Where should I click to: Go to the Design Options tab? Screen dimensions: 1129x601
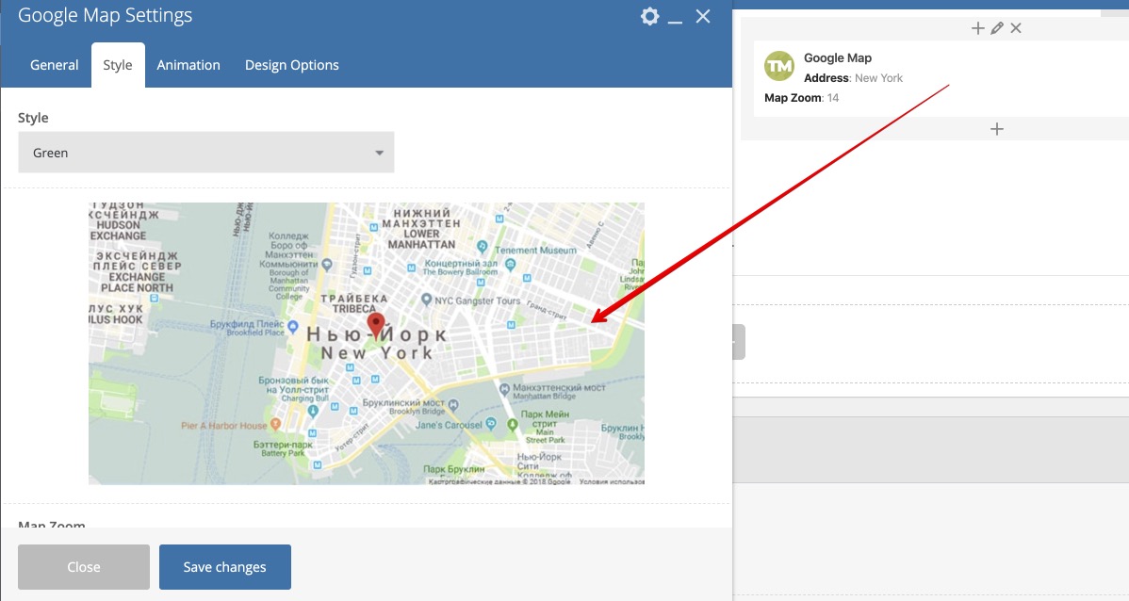tap(291, 65)
